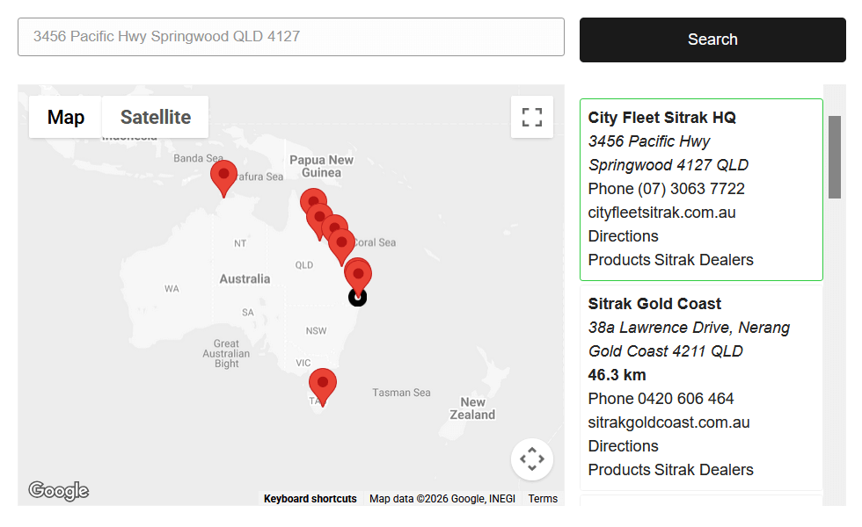Switch to Satellite view tab
Viewport: 862px width, 527px height.
coord(156,117)
